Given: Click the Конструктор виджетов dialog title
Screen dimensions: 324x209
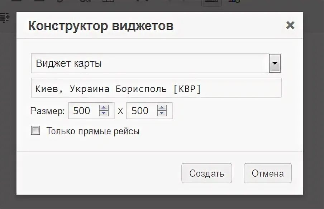Looking at the screenshot, I should pos(101,26).
